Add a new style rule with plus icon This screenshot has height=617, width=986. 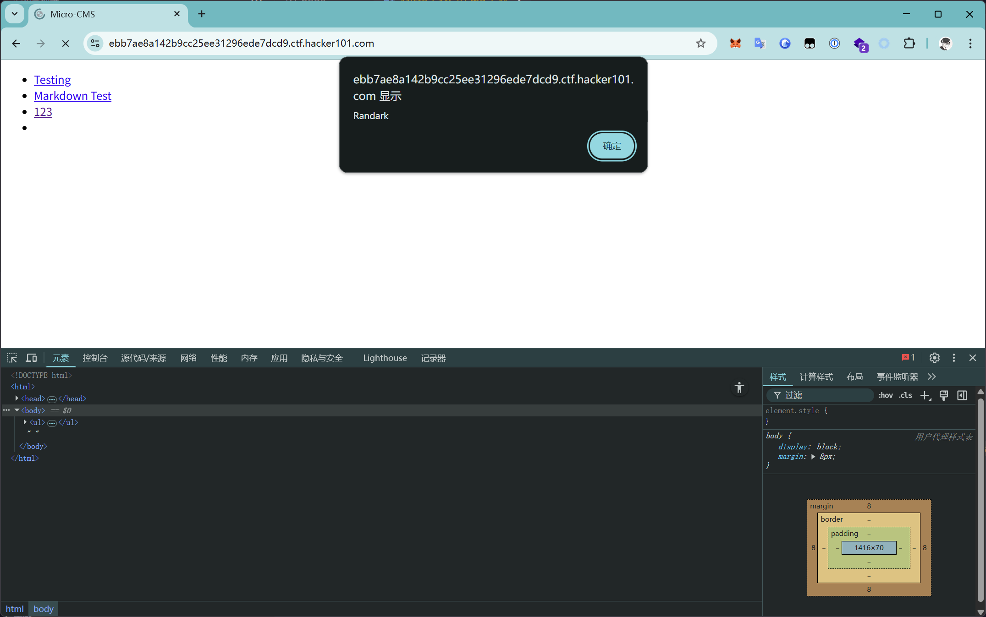[925, 395]
